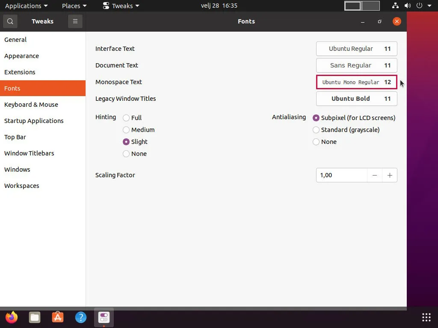Switch to the Appearance section

[x=21, y=56]
